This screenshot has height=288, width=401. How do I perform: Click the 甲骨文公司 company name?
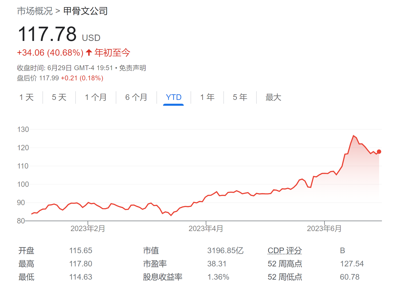pos(85,11)
